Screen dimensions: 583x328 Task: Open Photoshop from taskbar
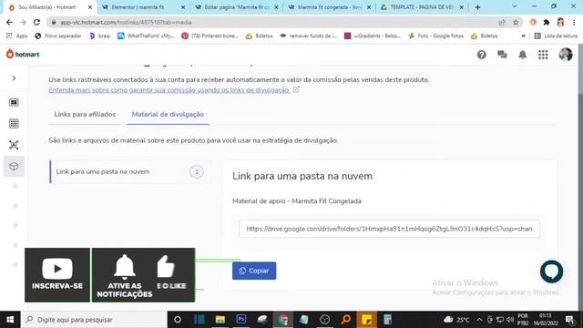point(240,320)
